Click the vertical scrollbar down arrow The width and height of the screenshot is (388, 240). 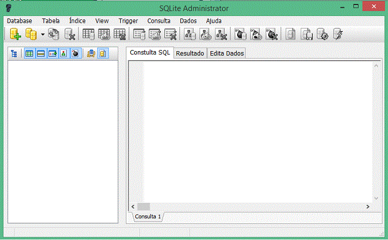pos(376,198)
